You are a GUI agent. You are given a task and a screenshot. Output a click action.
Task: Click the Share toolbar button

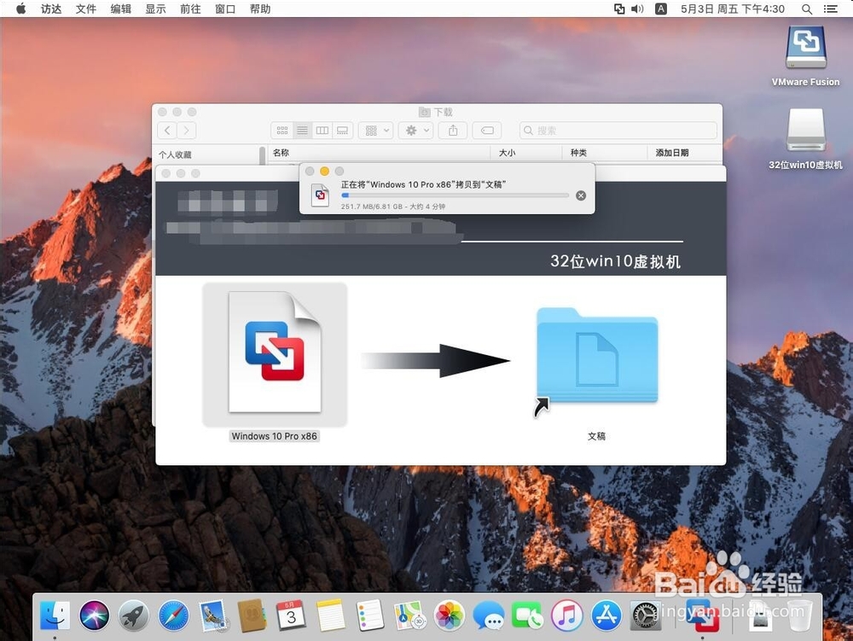(453, 131)
